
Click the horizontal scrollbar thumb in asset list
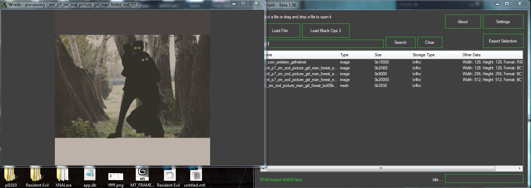tap(381, 168)
